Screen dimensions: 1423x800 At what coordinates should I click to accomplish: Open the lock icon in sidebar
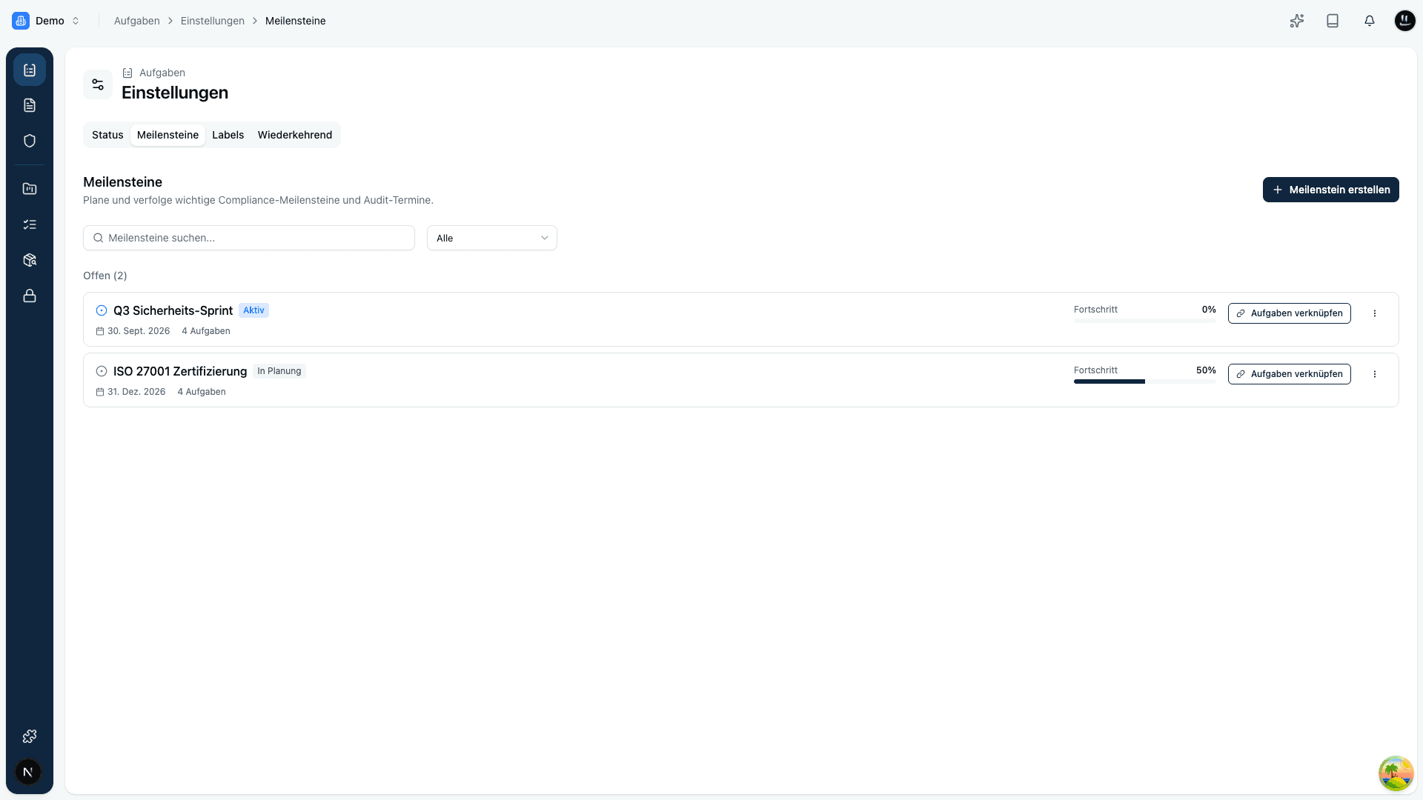[30, 296]
